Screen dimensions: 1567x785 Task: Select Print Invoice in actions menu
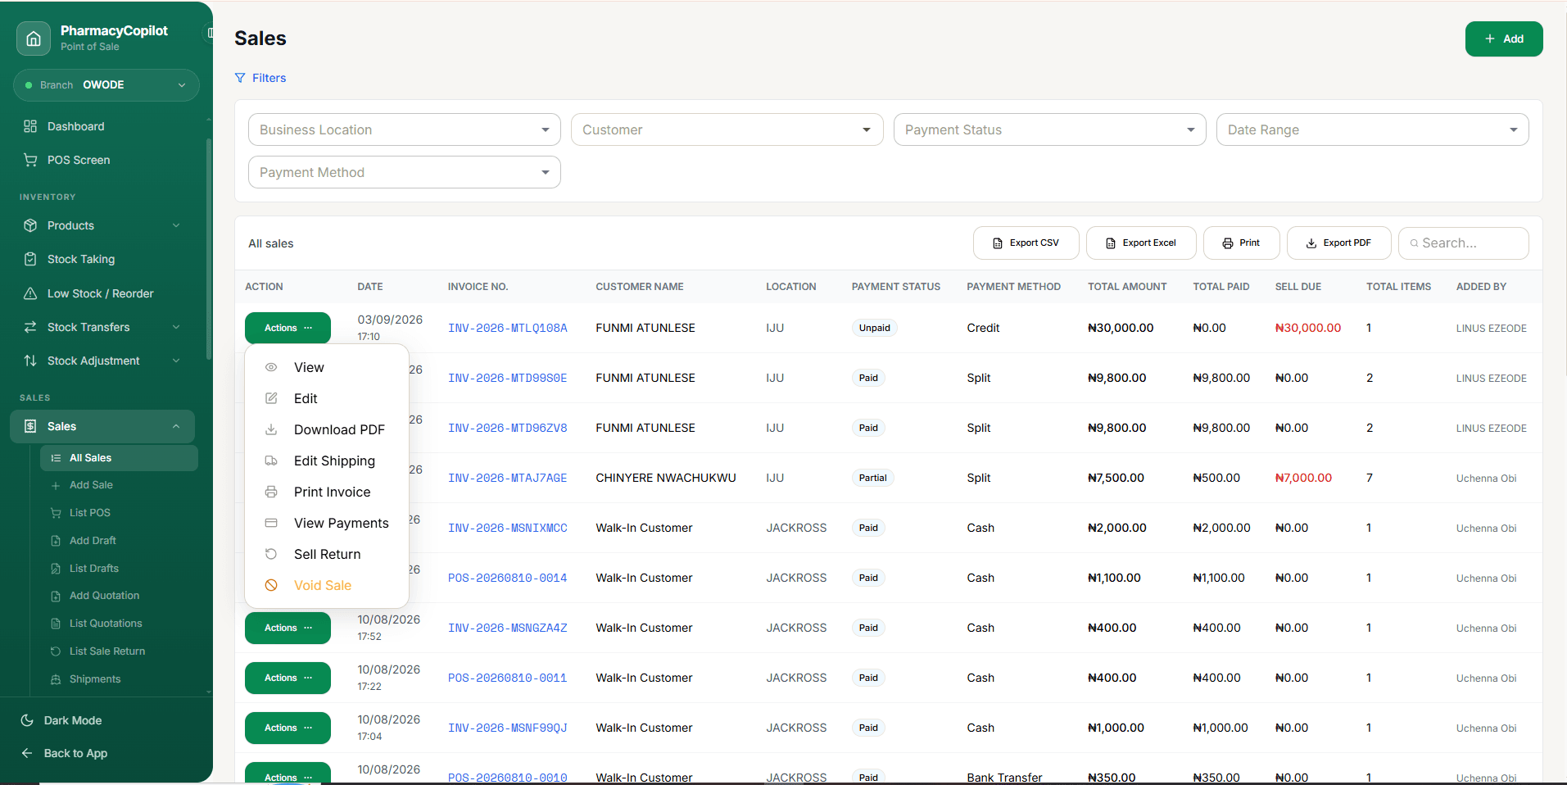pos(327,492)
